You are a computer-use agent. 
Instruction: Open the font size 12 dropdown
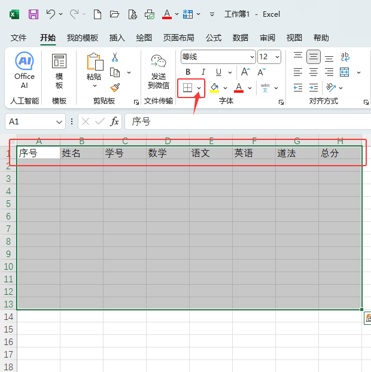pos(277,57)
